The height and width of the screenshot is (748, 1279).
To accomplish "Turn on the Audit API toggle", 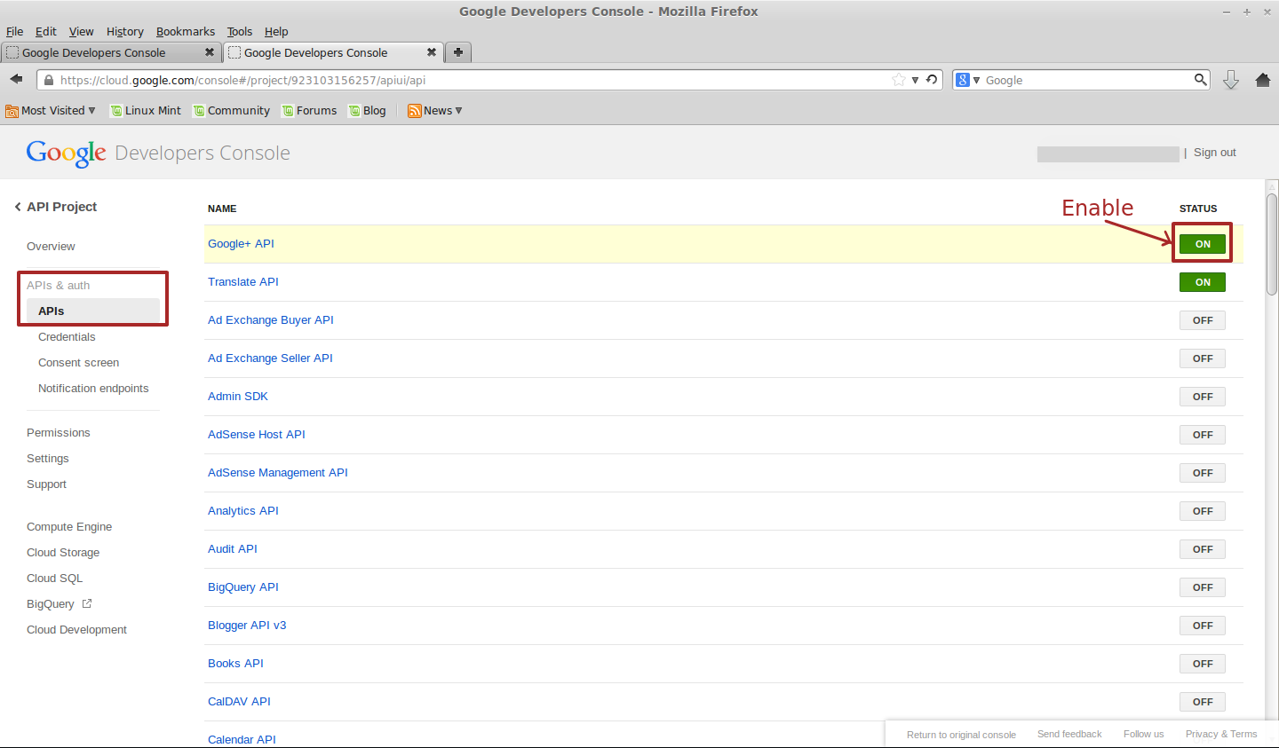I will [x=1203, y=549].
